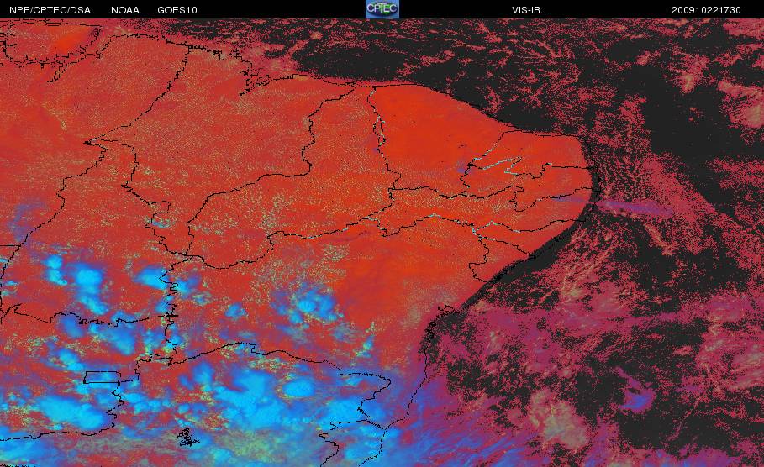Click the 200910221730 timestamp
Viewport: 764px width, 467px height.
click(x=706, y=10)
